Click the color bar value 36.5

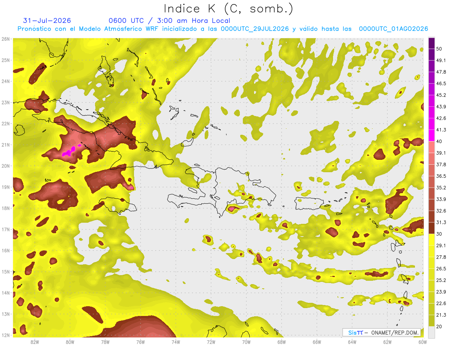[x=441, y=176]
